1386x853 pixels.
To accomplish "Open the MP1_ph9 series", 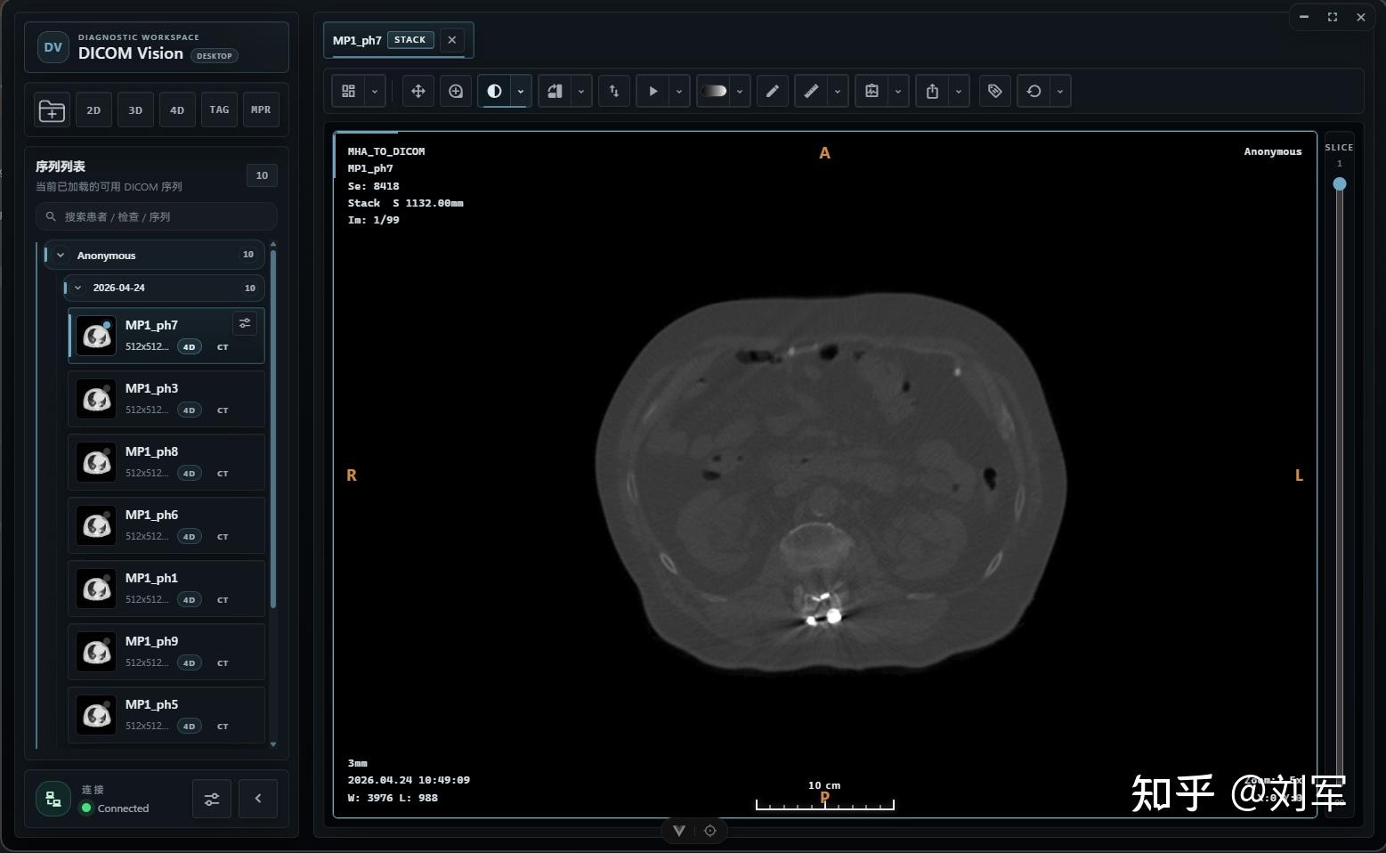I will click(x=166, y=652).
